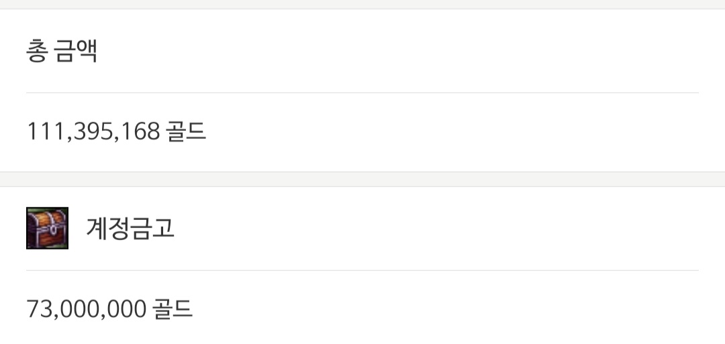
Task: Select the 총 금액 heading
Action: pos(62,51)
